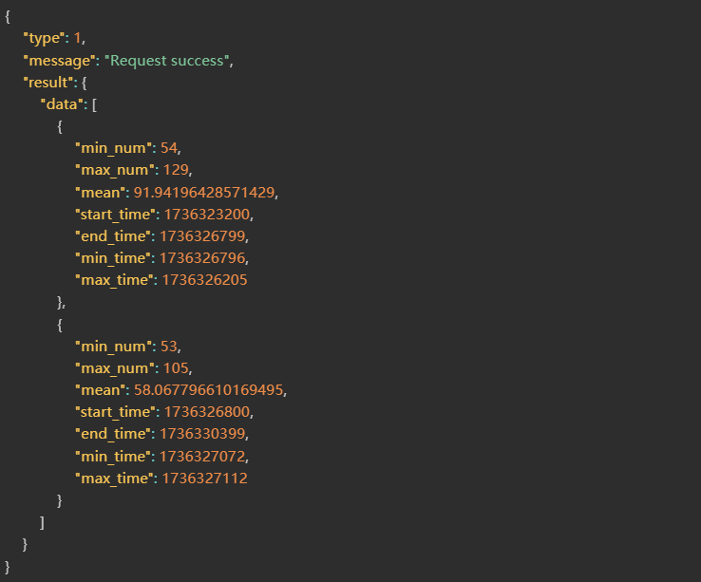Click the "mean" key beside 91.94196428571429

click(x=100, y=193)
